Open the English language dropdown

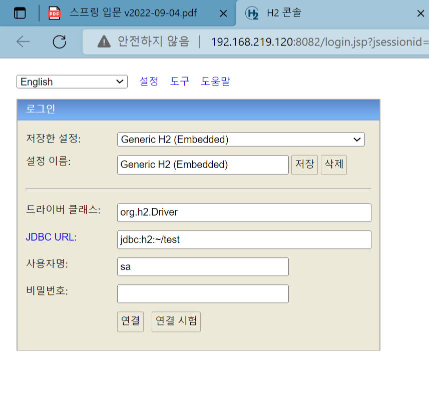pos(72,82)
